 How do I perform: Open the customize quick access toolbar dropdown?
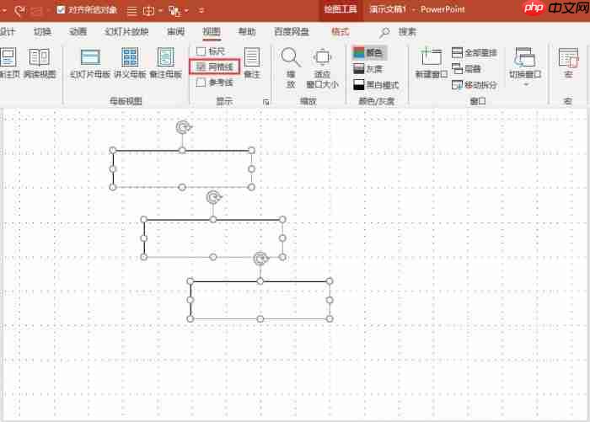coord(201,11)
